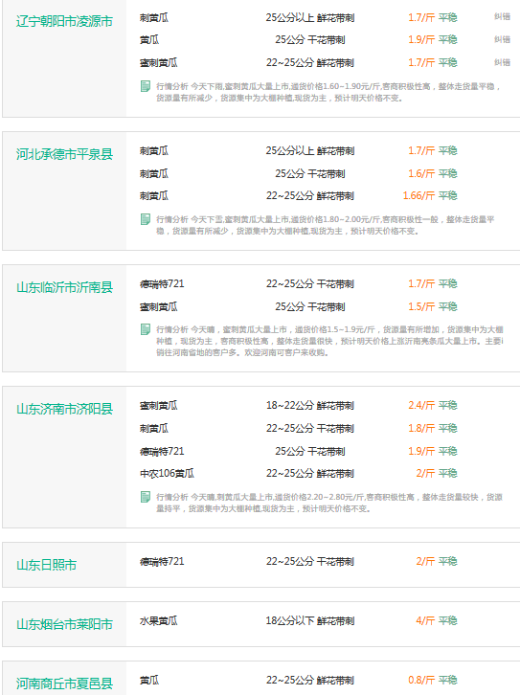Click the 行情分析 document icon in 沂南县 card
This screenshot has width=520, height=695.
[146, 329]
